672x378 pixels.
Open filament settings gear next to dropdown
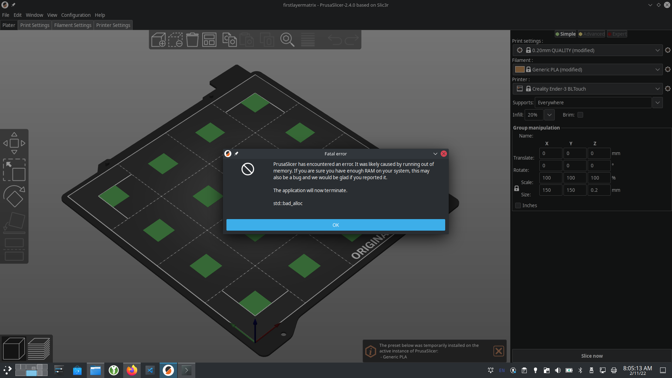[x=667, y=69]
